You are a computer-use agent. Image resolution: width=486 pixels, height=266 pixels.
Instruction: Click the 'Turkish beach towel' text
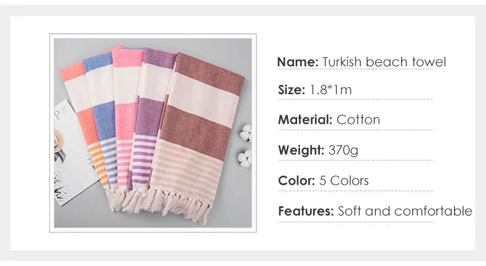tap(384, 62)
